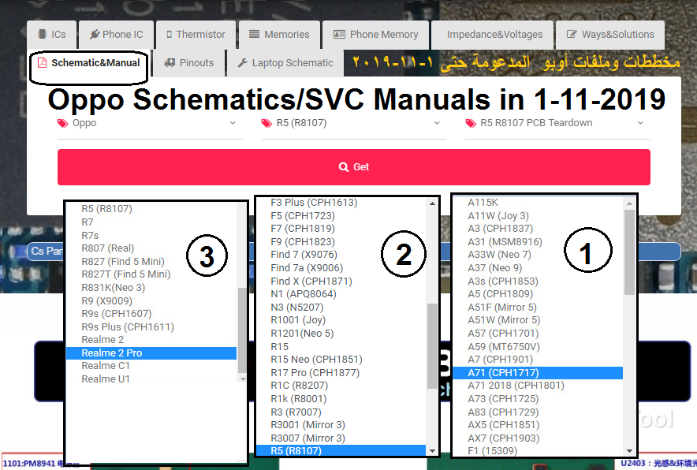The image size is (697, 470).
Task: Click the wrench icon on Laptop Schematic tab
Action: click(242, 63)
